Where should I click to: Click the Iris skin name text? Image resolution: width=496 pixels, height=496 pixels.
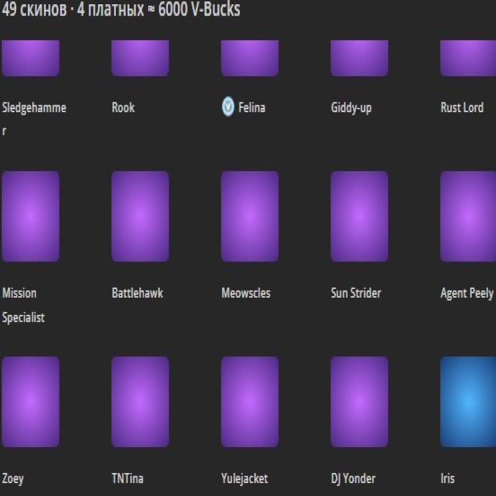447,479
